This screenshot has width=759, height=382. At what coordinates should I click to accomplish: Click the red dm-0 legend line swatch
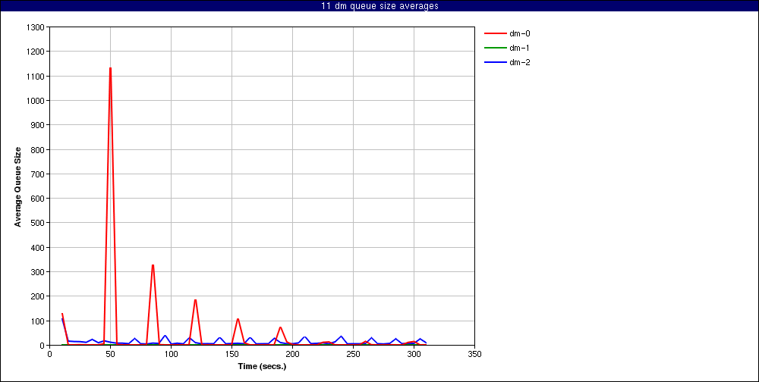click(495, 33)
